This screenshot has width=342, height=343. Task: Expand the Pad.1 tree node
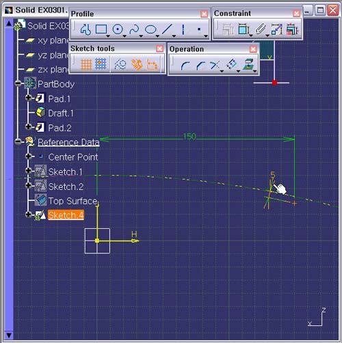click(x=28, y=98)
